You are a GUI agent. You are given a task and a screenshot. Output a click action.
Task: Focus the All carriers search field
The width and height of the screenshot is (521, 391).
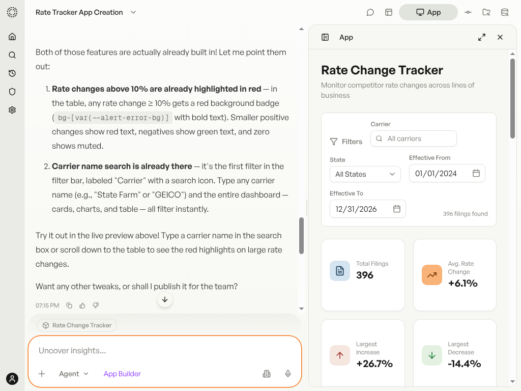[x=413, y=138]
